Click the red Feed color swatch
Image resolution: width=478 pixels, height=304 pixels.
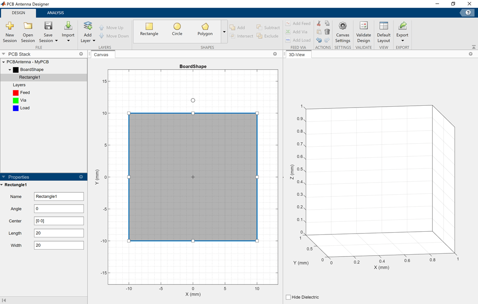pyautogui.click(x=15, y=93)
